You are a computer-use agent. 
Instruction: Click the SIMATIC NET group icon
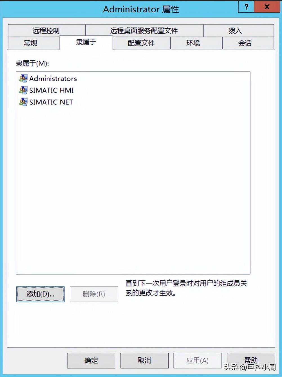click(x=23, y=102)
